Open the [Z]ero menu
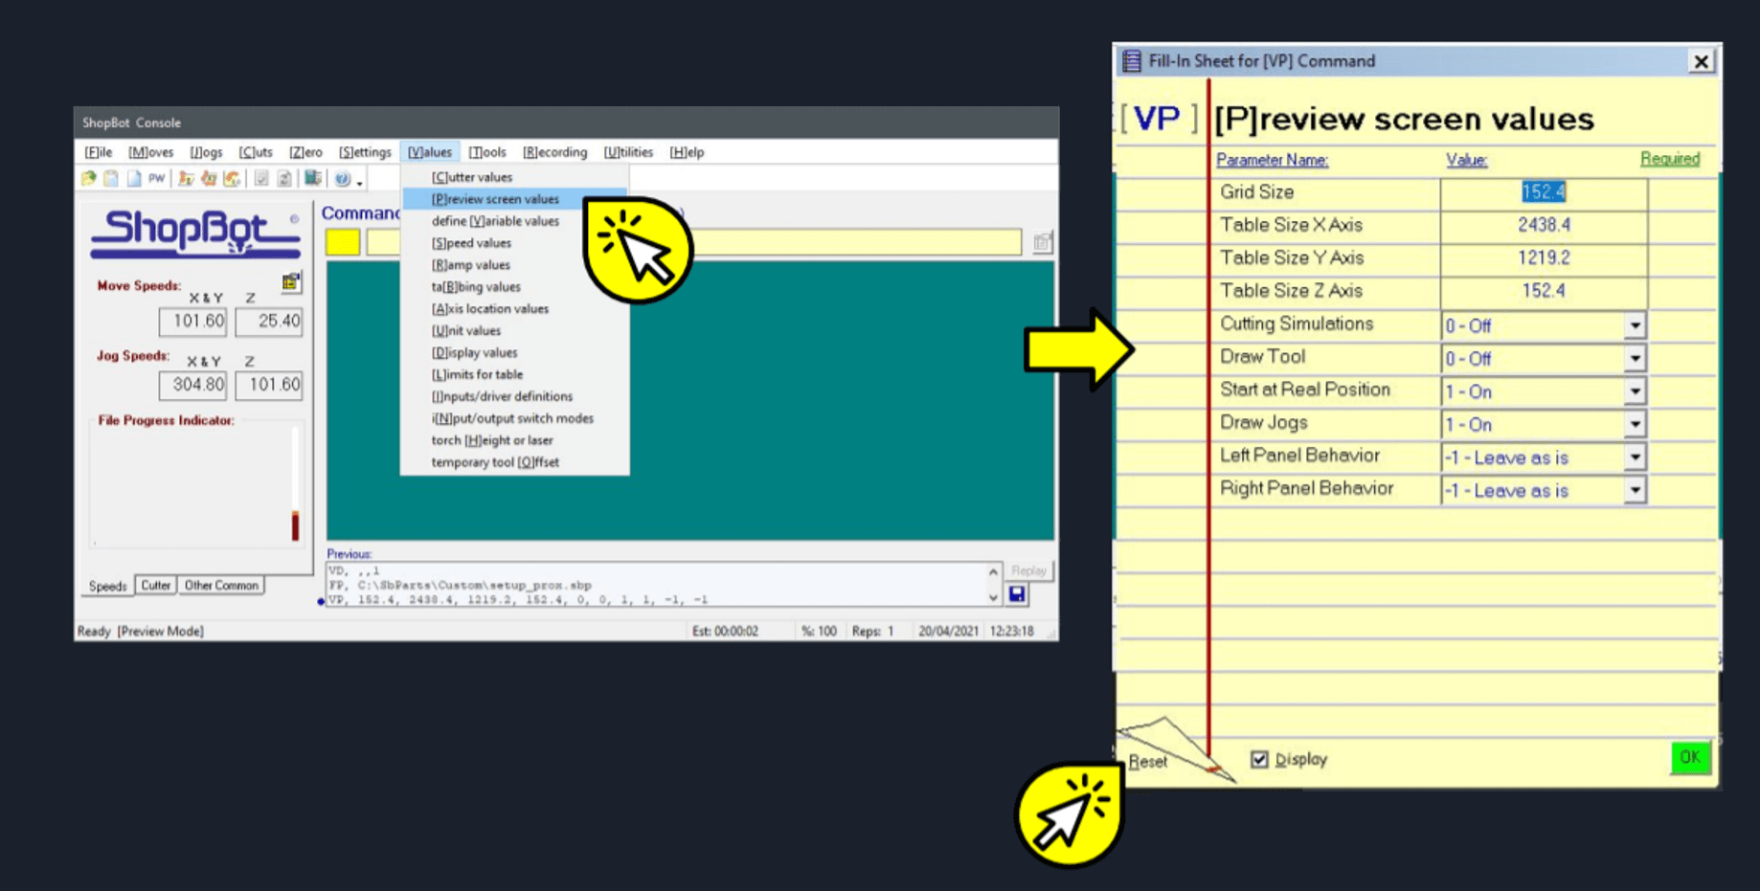 (x=306, y=152)
